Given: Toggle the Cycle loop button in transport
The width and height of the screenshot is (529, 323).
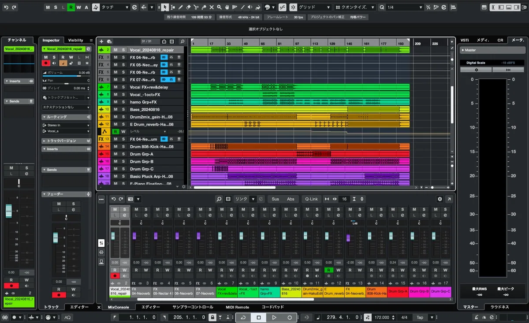Looking at the screenshot, I should pos(243,317).
